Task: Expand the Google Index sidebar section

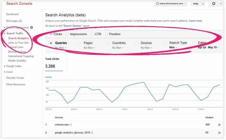Action: click(x=14, y=66)
